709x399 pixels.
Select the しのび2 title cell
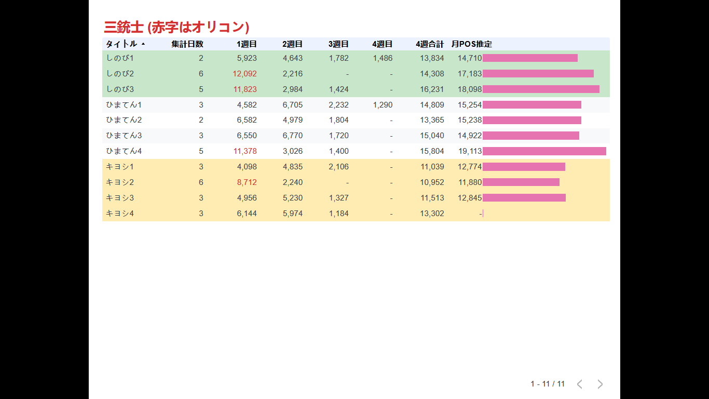point(120,74)
